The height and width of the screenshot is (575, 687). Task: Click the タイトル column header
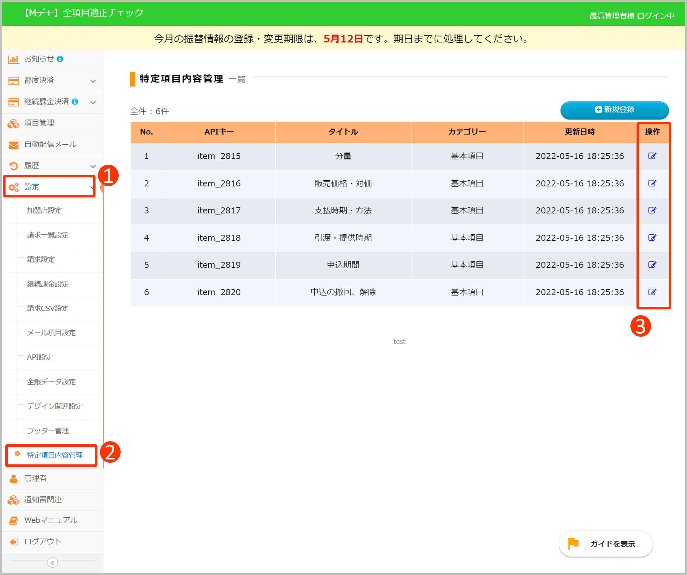pos(343,132)
